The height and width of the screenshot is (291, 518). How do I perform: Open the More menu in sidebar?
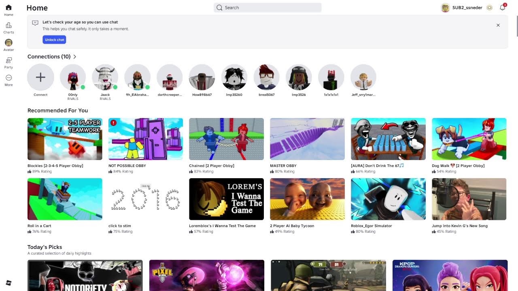click(8, 78)
